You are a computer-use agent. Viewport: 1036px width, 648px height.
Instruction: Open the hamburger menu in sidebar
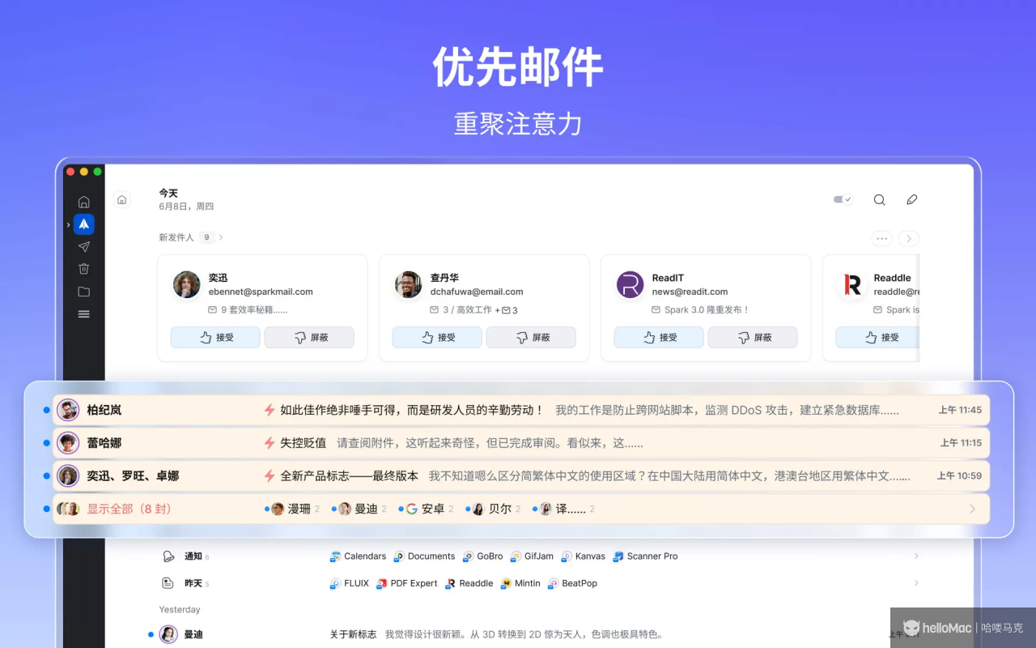(83, 314)
